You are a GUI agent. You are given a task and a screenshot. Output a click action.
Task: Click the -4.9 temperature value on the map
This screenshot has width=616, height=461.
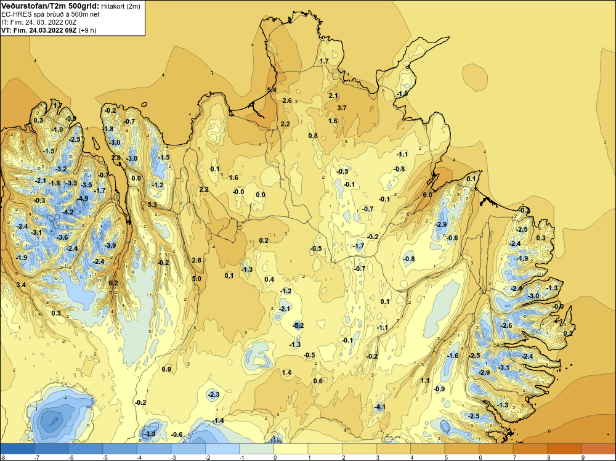(x=83, y=198)
